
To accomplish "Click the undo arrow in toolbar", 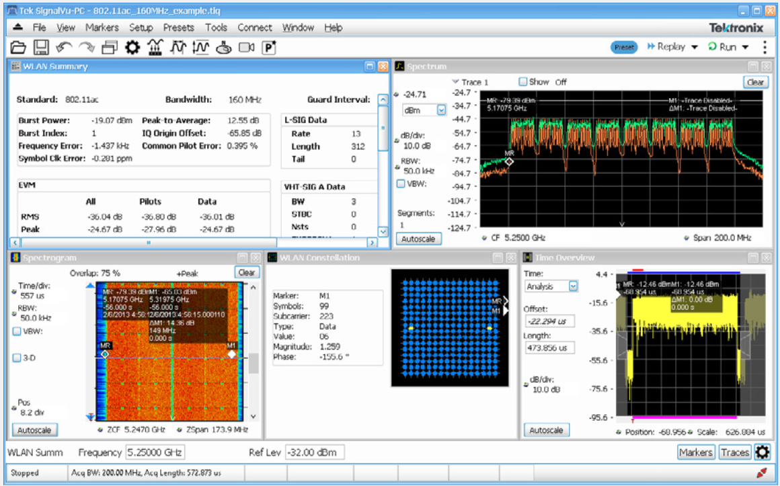I will tap(64, 47).
